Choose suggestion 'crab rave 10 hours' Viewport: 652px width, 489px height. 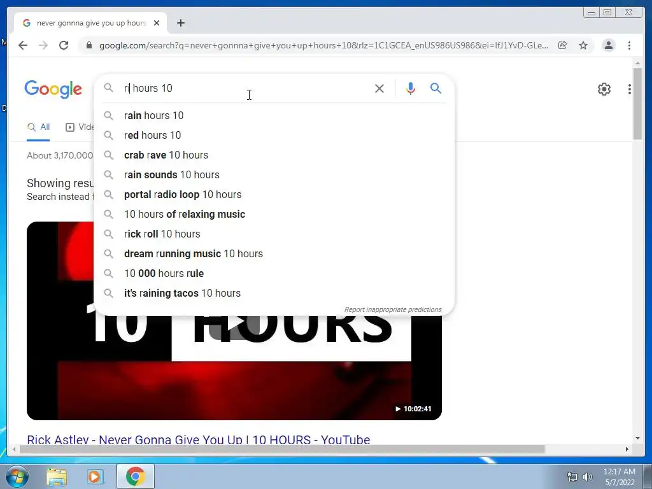[274, 155]
